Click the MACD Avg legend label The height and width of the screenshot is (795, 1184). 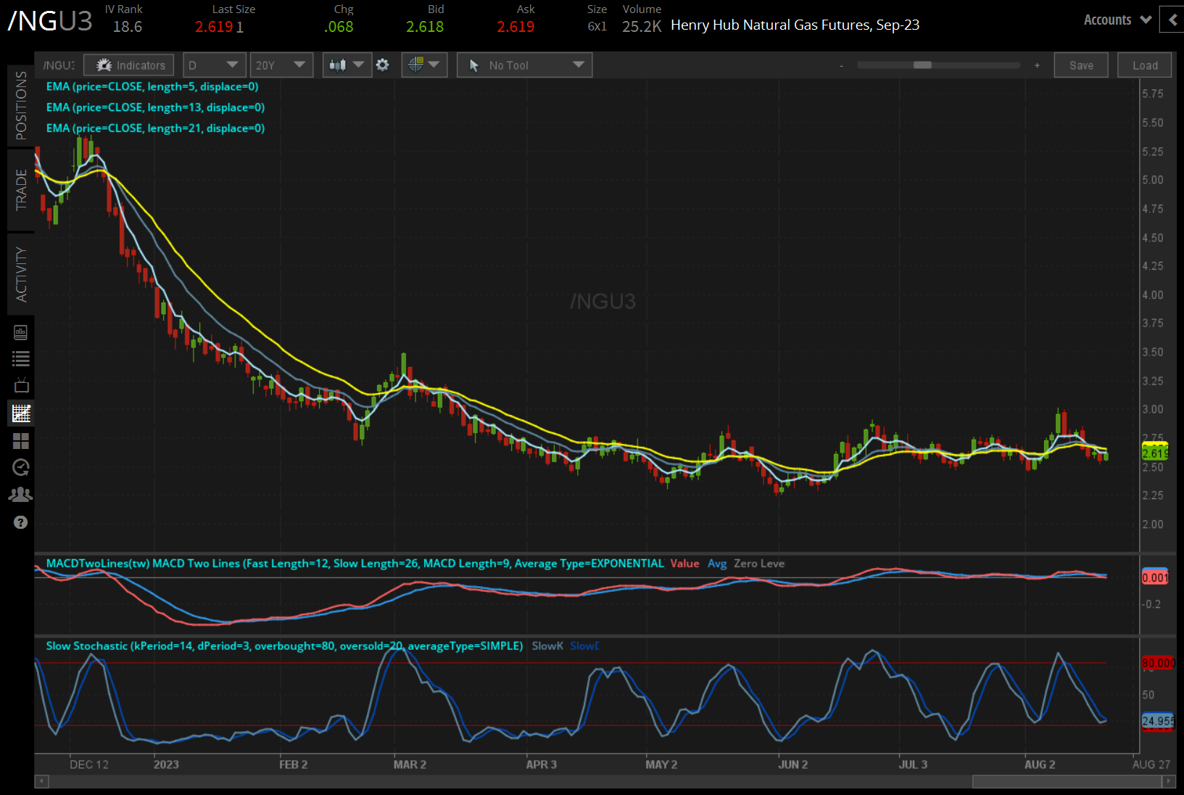717,564
